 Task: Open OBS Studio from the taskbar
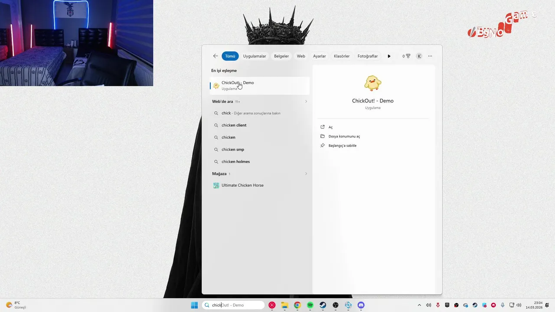[336, 305]
